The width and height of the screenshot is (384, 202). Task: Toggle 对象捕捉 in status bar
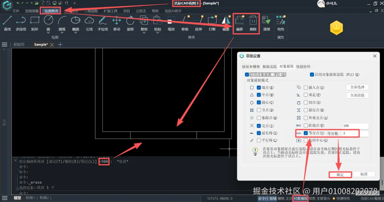pyautogui.click(x=300, y=198)
